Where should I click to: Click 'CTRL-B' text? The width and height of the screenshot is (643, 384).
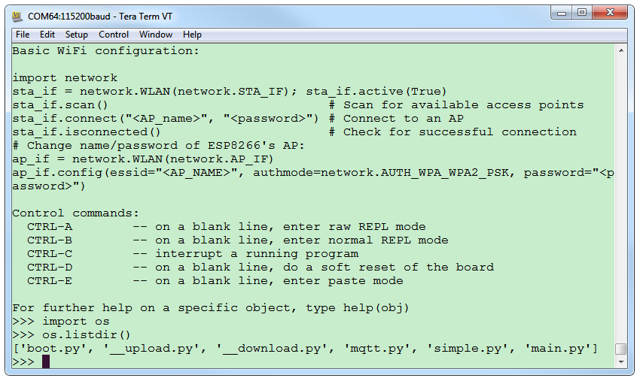(50, 240)
